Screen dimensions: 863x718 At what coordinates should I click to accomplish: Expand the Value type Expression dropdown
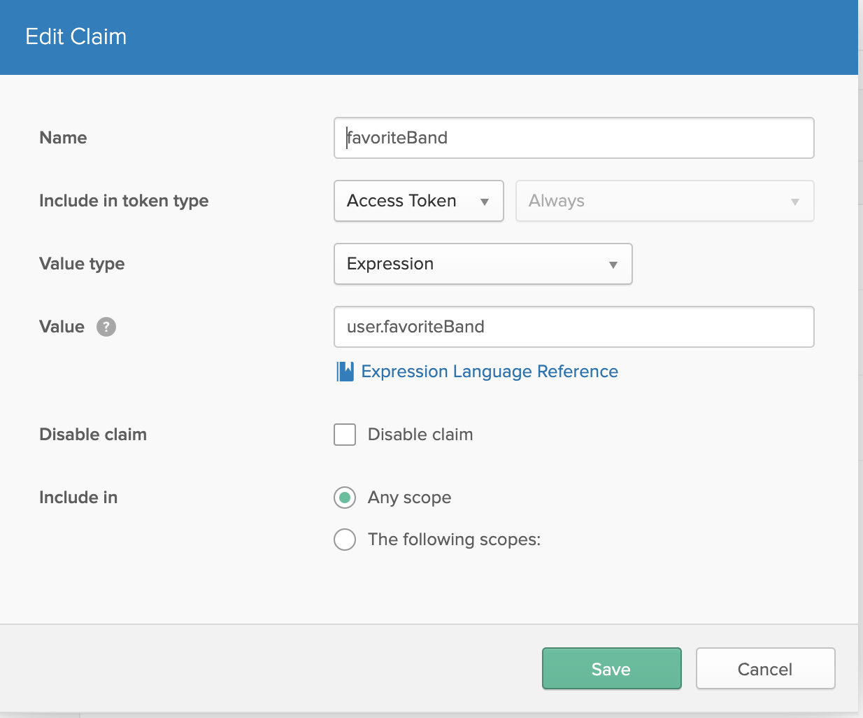click(x=483, y=264)
